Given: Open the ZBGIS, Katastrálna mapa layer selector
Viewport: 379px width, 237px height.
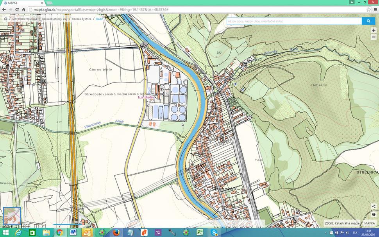Looking at the screenshot, I should point(342,223).
